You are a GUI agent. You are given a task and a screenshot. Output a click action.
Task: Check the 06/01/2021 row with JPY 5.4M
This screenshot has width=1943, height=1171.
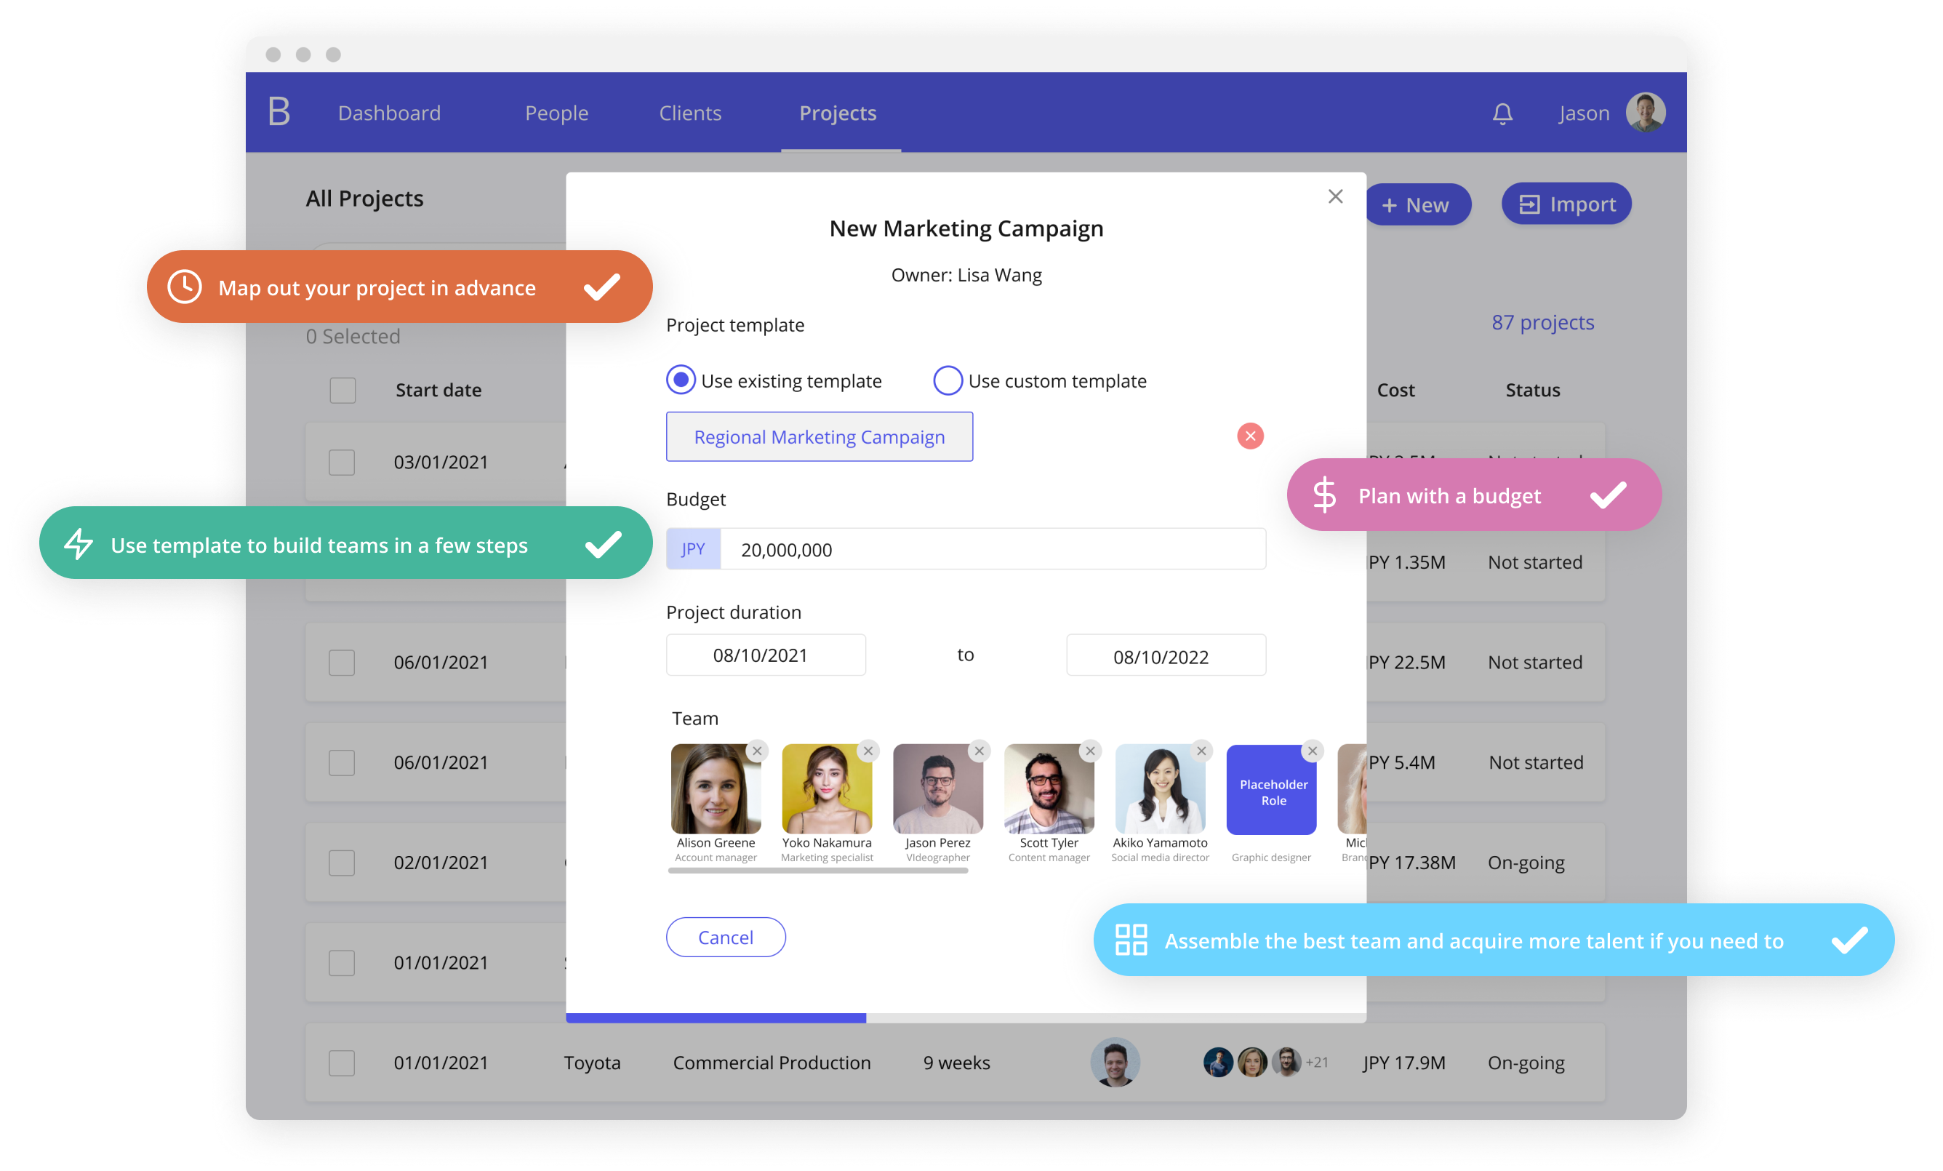coord(342,762)
